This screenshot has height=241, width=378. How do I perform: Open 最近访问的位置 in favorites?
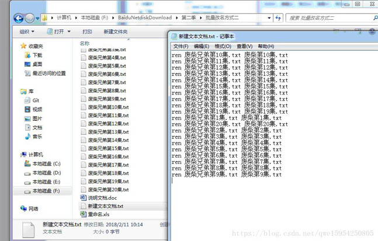click(45, 73)
